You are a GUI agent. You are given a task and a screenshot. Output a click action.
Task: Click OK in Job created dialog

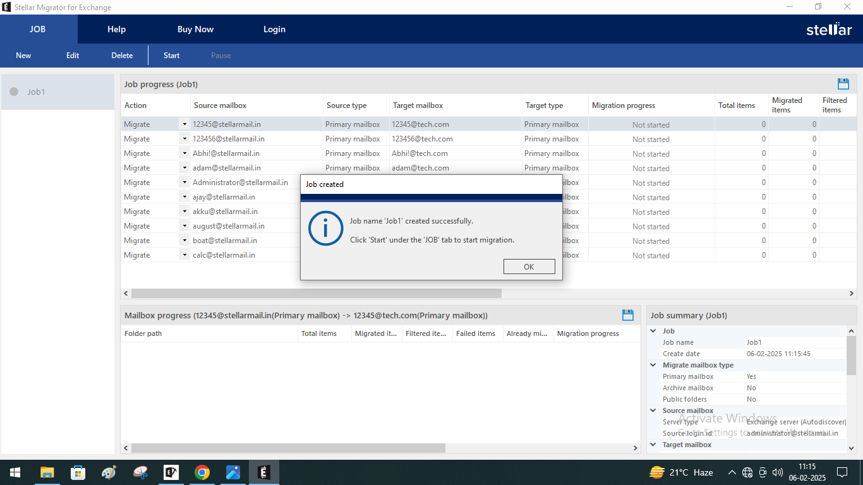pyautogui.click(x=529, y=266)
